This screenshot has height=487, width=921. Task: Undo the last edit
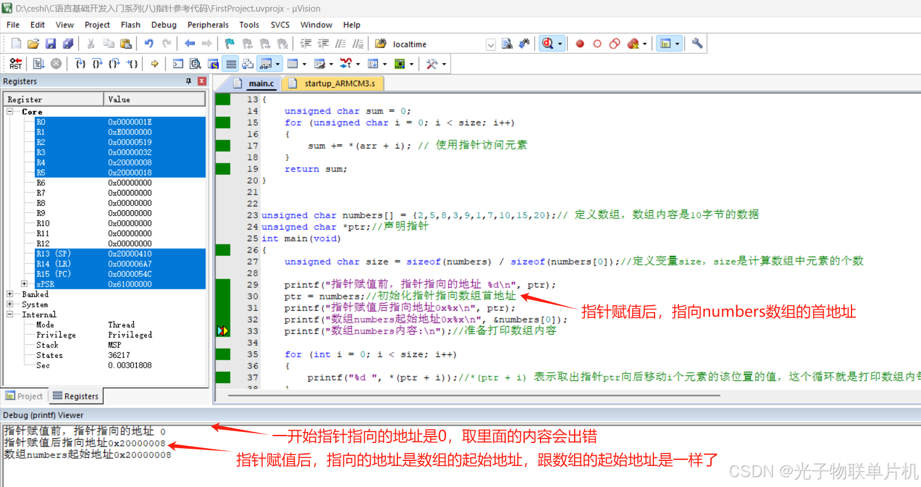pos(149,43)
